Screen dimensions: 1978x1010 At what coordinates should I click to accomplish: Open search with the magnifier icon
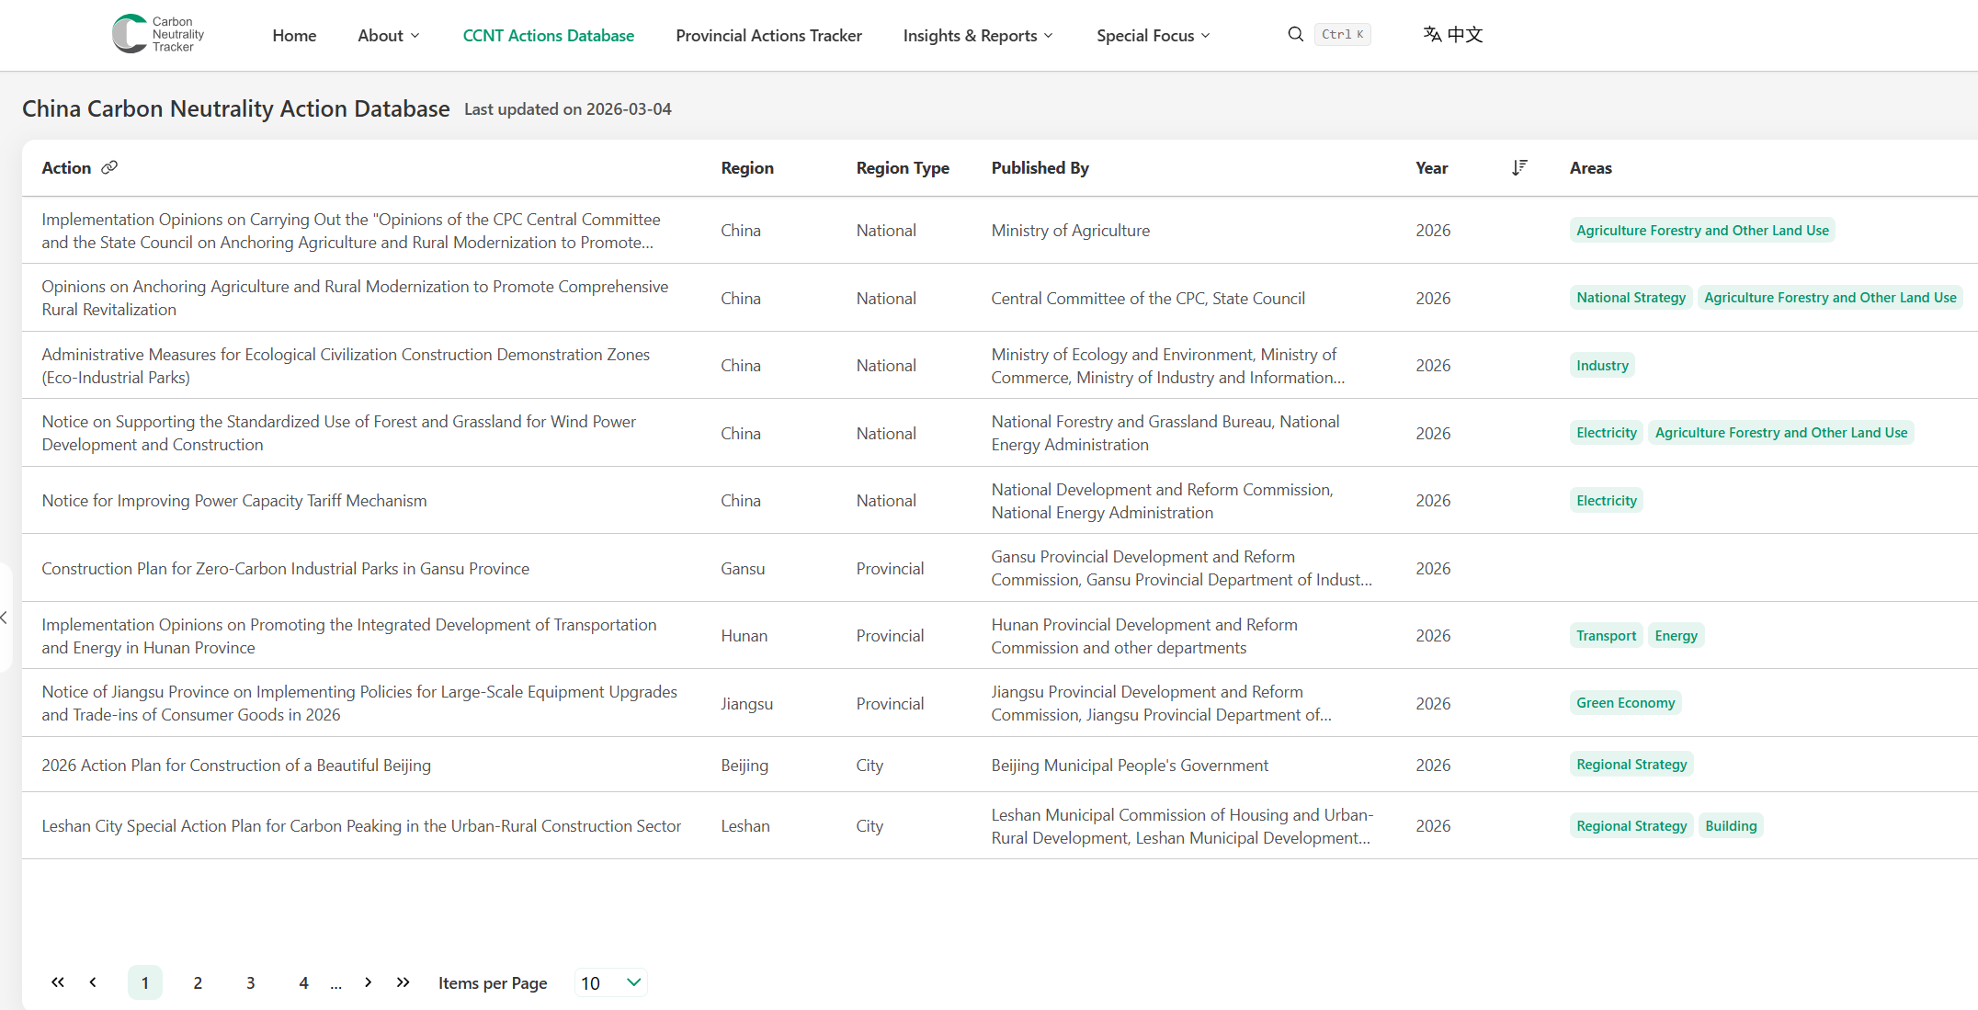(x=1295, y=34)
